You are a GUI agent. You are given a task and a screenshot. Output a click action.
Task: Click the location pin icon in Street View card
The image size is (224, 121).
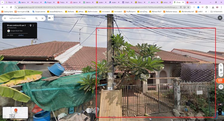tap(30, 26)
